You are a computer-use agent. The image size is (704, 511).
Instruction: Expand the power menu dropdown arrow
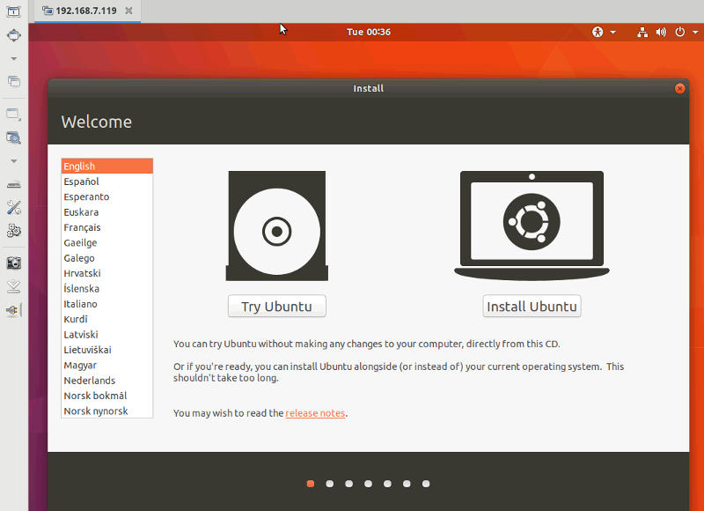tap(695, 32)
